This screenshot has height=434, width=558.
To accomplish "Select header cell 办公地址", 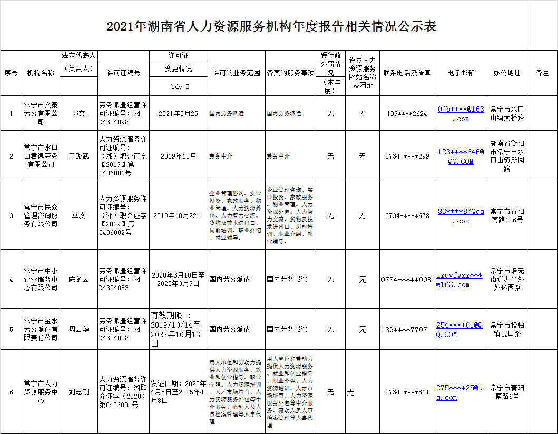I will click(507, 73).
